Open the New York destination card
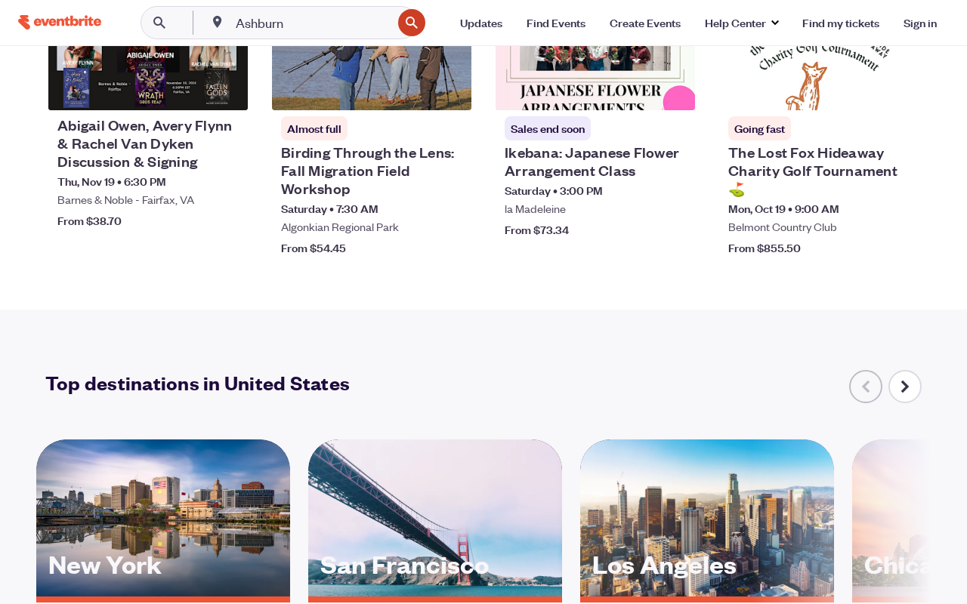967x604 pixels. point(163,522)
